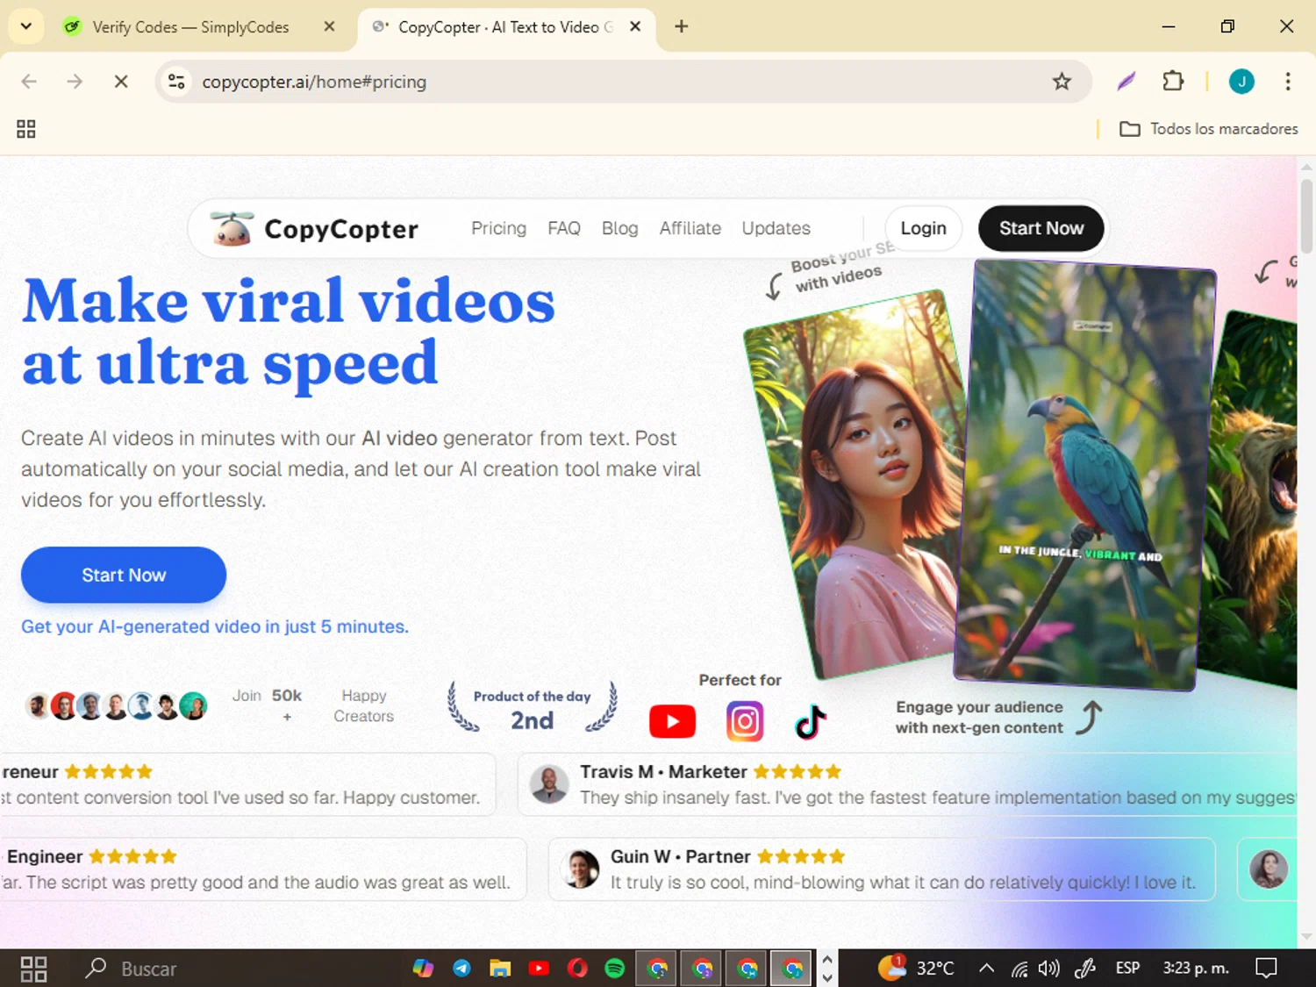Screen dimensions: 1316x987
Task: Click Travis M's avatar in testimonial
Action: point(549,784)
